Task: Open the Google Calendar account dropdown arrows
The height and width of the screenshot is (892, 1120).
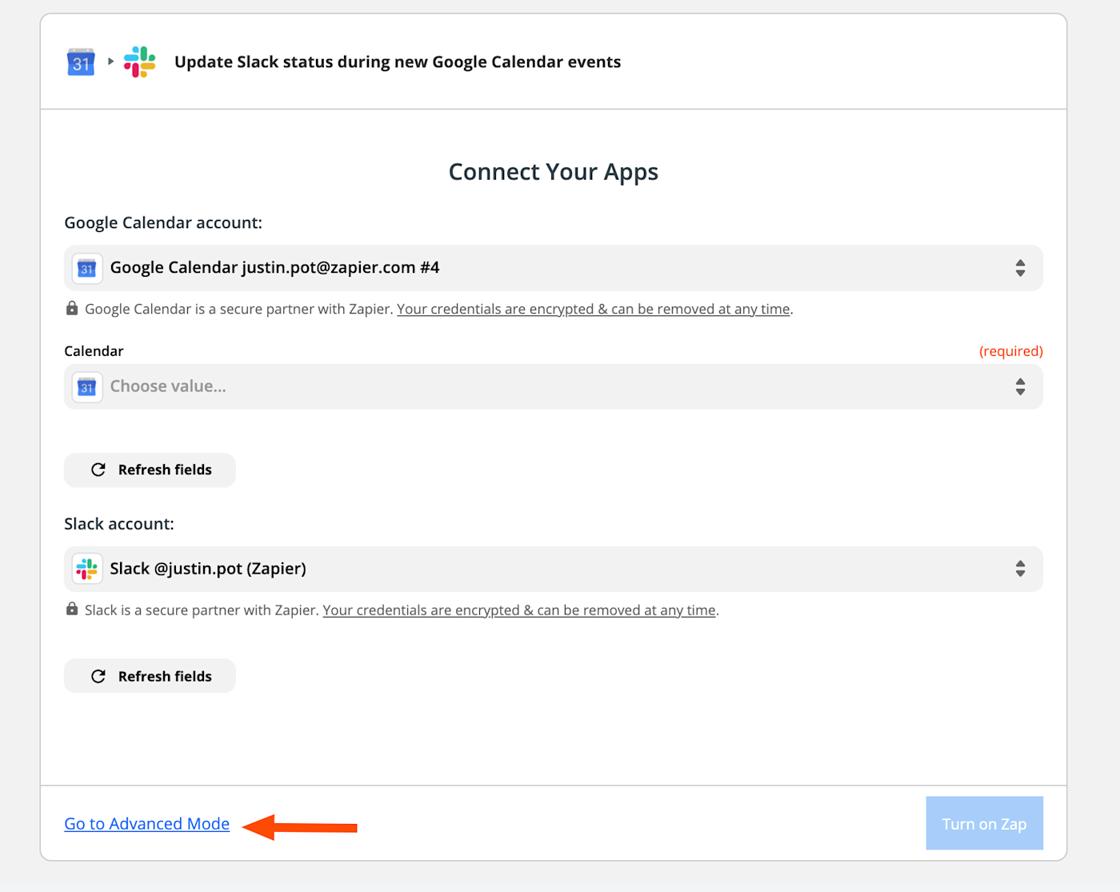Action: 1020,268
